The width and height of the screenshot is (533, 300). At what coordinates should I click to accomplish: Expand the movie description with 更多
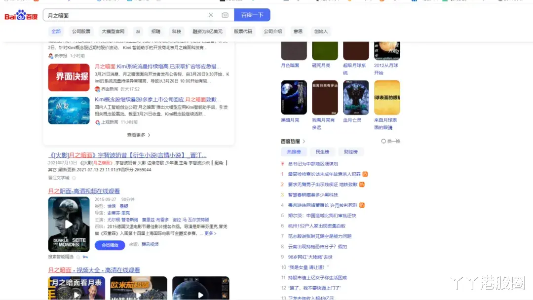210,233
